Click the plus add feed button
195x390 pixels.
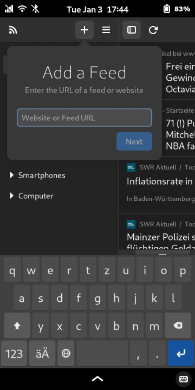[85, 30]
